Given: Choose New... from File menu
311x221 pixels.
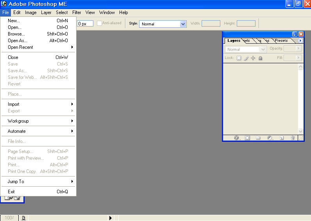Looking at the screenshot, I should coord(38,21).
